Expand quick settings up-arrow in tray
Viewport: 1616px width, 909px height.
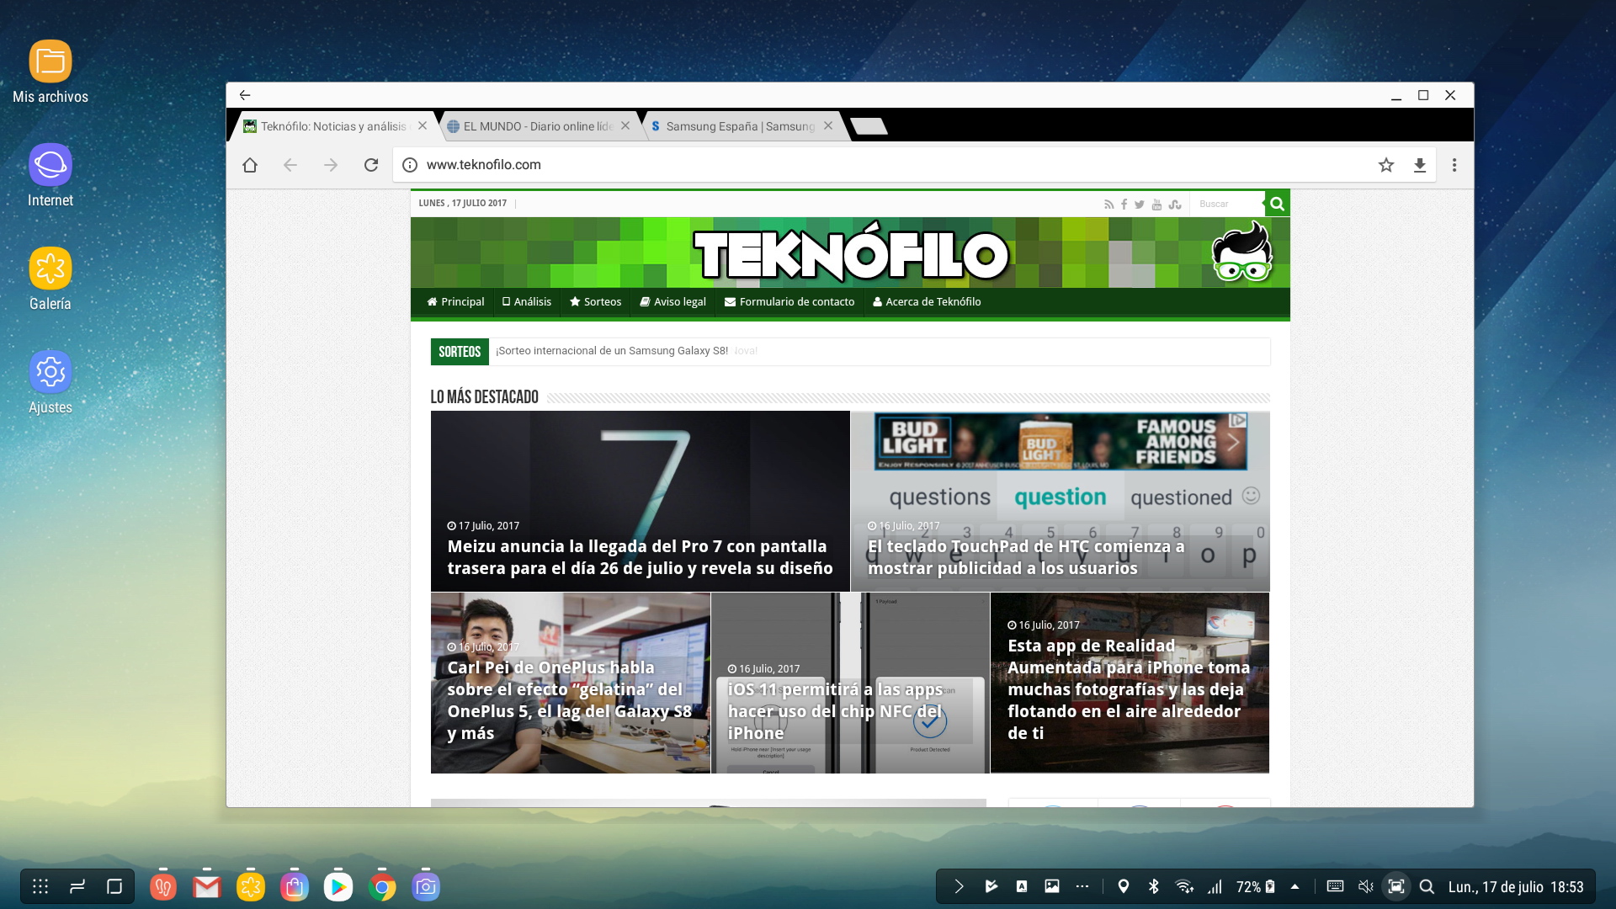[x=1295, y=886]
